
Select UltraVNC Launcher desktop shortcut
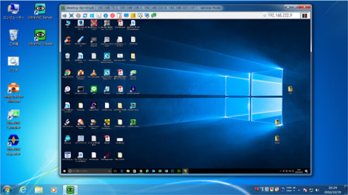click(x=14, y=119)
